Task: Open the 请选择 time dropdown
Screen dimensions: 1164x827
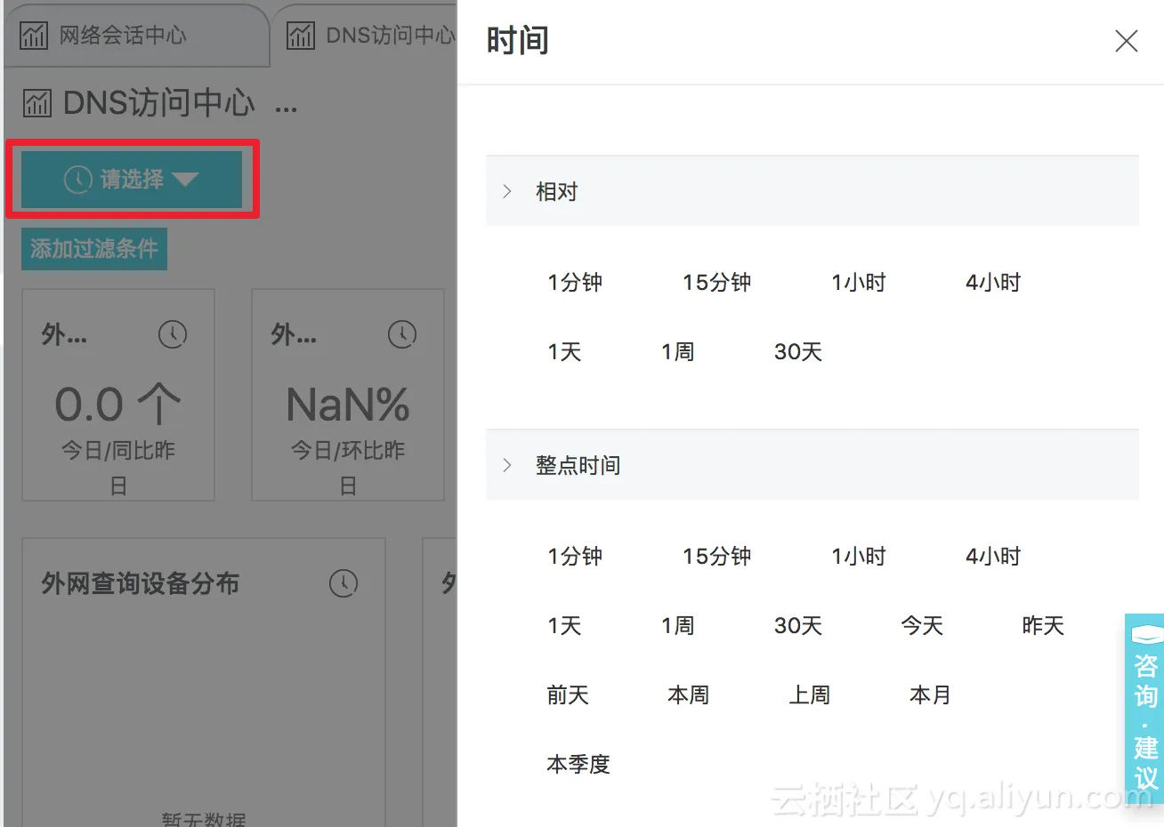Action: [132, 179]
